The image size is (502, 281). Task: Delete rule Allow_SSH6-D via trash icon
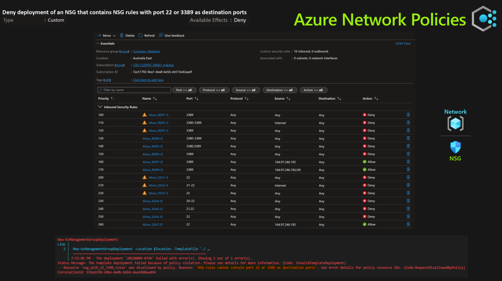(x=408, y=216)
